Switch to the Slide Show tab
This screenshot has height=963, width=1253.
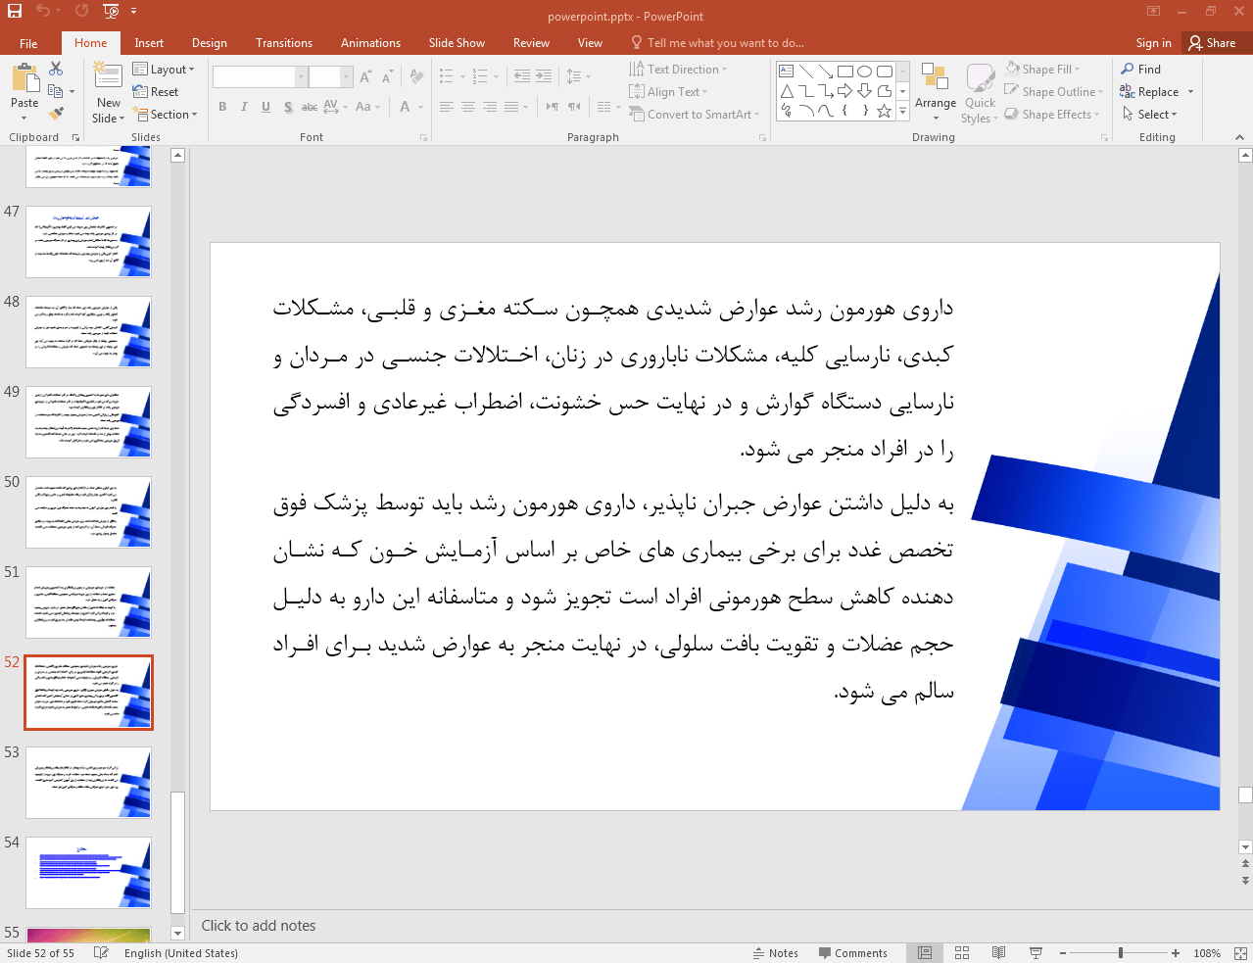pos(457,43)
